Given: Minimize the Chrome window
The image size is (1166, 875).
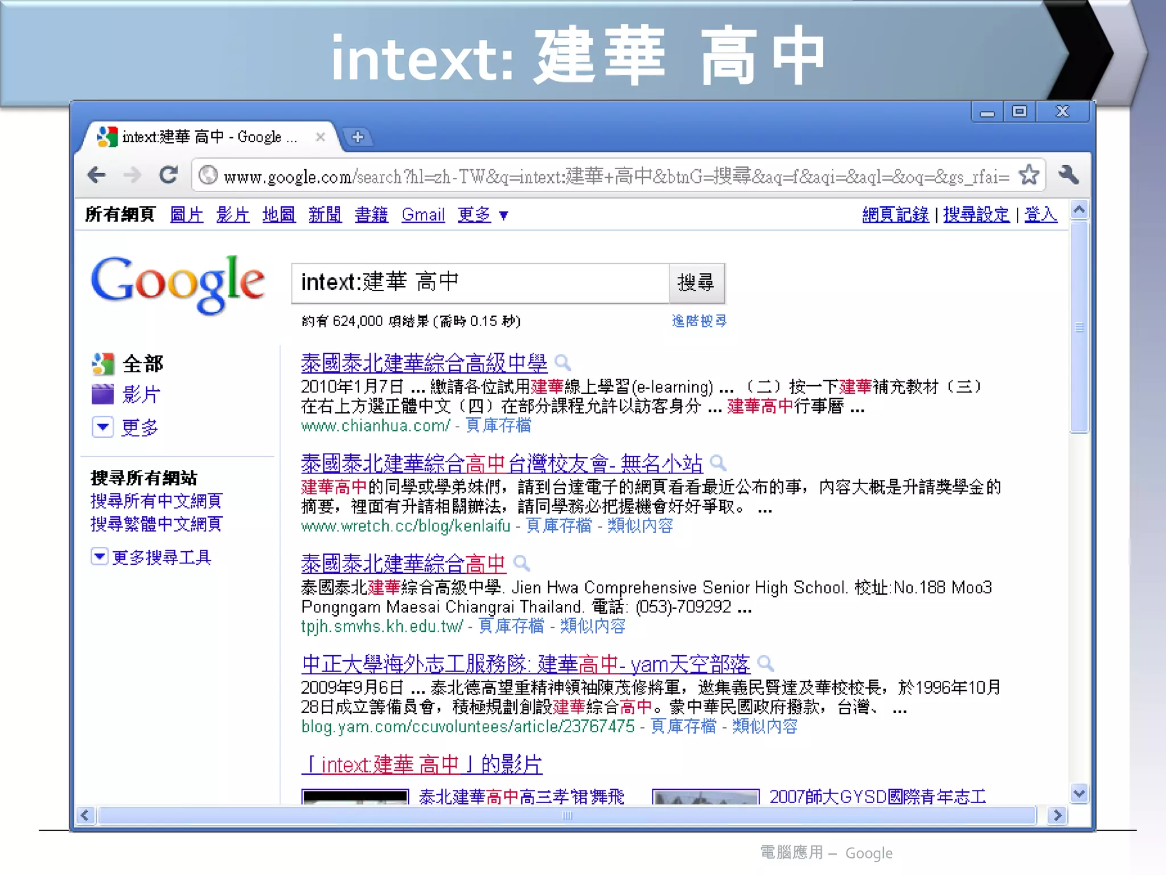Looking at the screenshot, I should click(x=987, y=112).
